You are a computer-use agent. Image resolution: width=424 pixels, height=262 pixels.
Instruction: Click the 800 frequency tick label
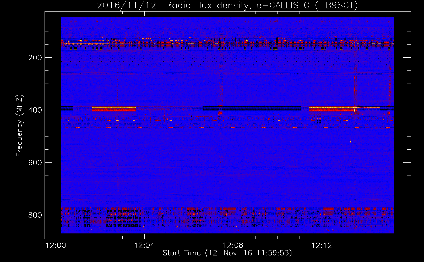pos(35,215)
